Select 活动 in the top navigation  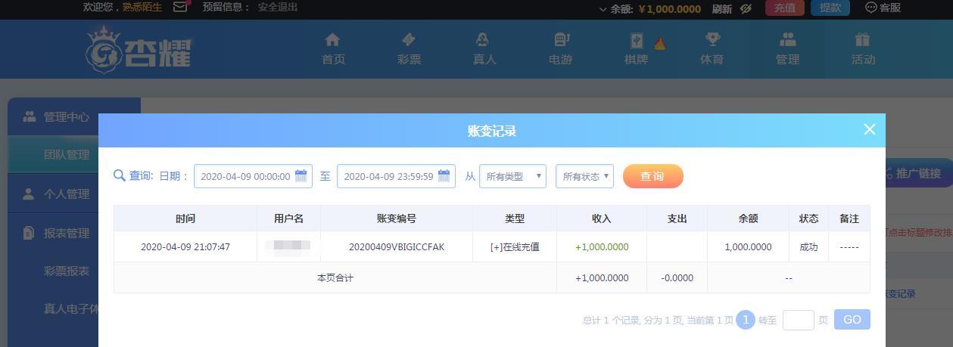pos(863,48)
